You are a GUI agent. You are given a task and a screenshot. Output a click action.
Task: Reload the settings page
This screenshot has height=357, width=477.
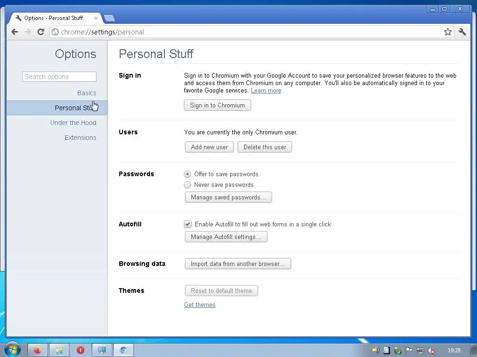click(x=41, y=32)
